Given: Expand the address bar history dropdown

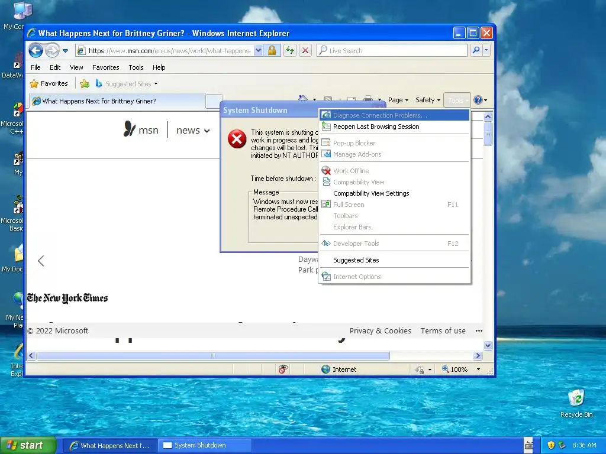Looking at the screenshot, I should (x=258, y=51).
